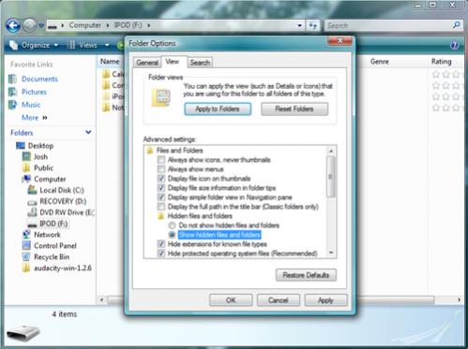The height and width of the screenshot is (349, 468).
Task: Select Do not show hidden files radio
Action: [x=172, y=225]
